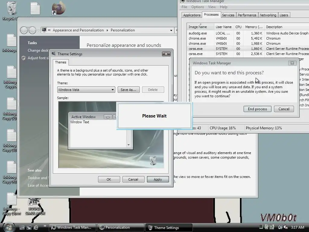The height and width of the screenshot is (232, 309).
Task: Switch to Personalization taskbar button
Action: pos(120,227)
